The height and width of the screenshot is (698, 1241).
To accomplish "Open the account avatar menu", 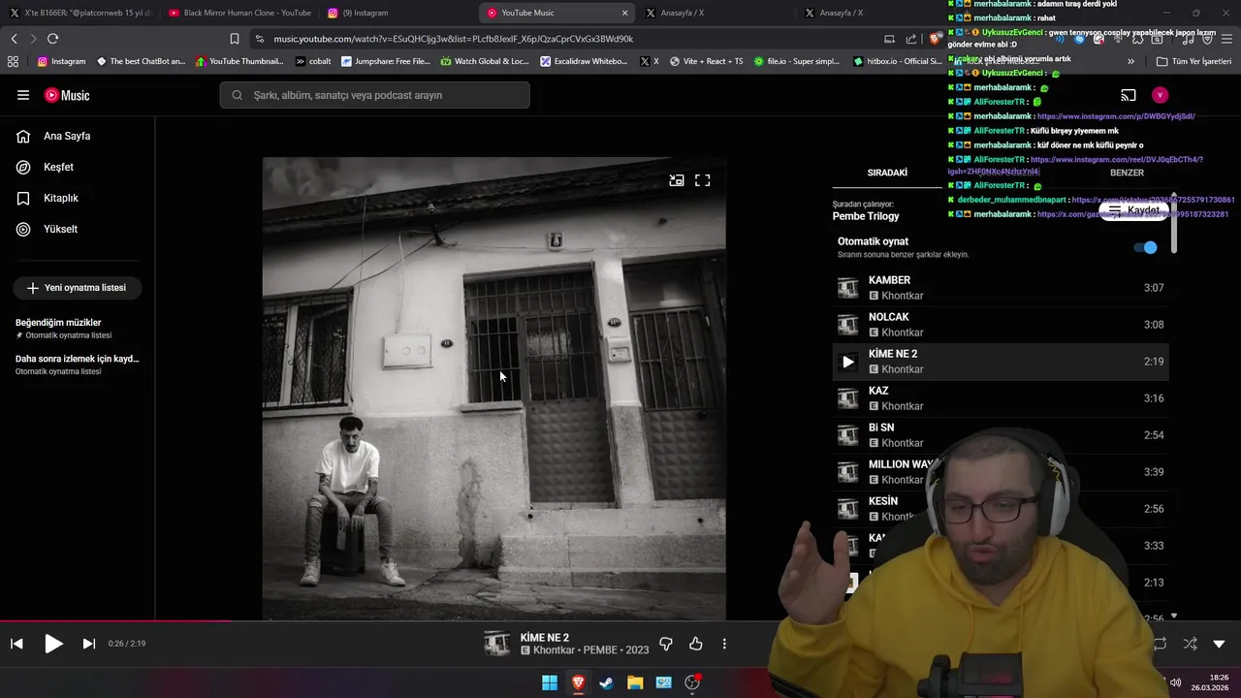I will pos(1160,95).
